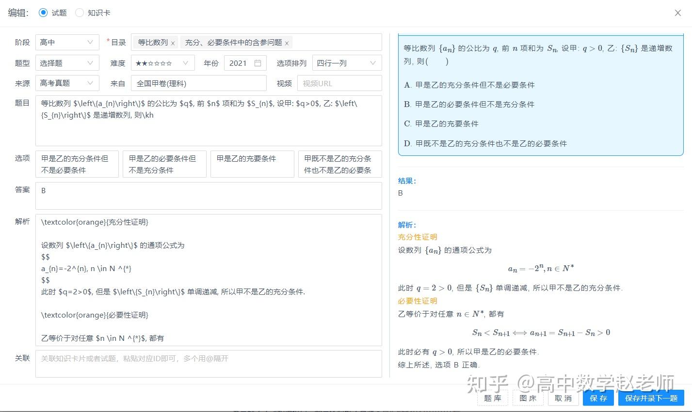Image resolution: width=692 pixels, height=412 pixels.
Task: Open the 题库 question bank
Action: tap(492, 398)
